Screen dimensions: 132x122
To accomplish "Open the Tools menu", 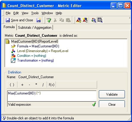I will click(35, 13).
